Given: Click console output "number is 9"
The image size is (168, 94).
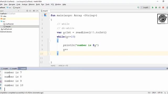Looking at the screenshot, I should pyautogui.click(x=13, y=81).
